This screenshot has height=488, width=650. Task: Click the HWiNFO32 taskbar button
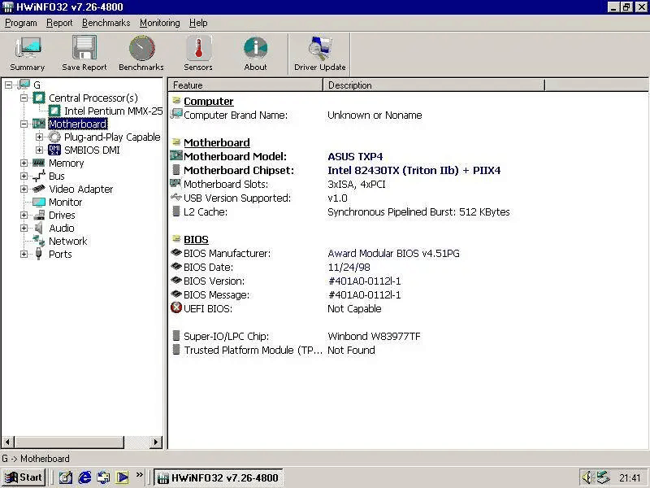point(217,477)
